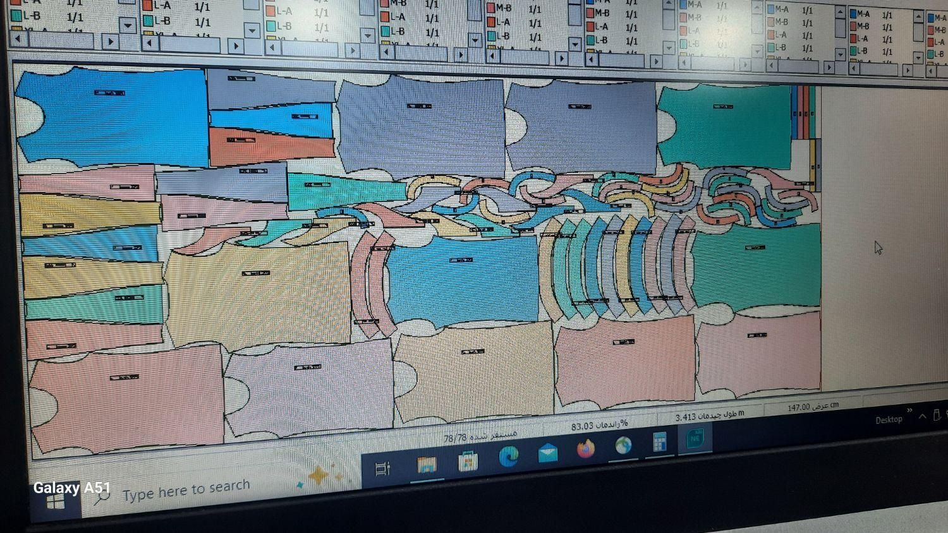Click the Windows Start button

(56, 502)
